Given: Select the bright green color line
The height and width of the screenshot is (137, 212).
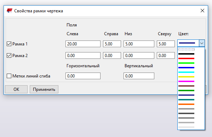Looking at the screenshot, I should [186, 63].
